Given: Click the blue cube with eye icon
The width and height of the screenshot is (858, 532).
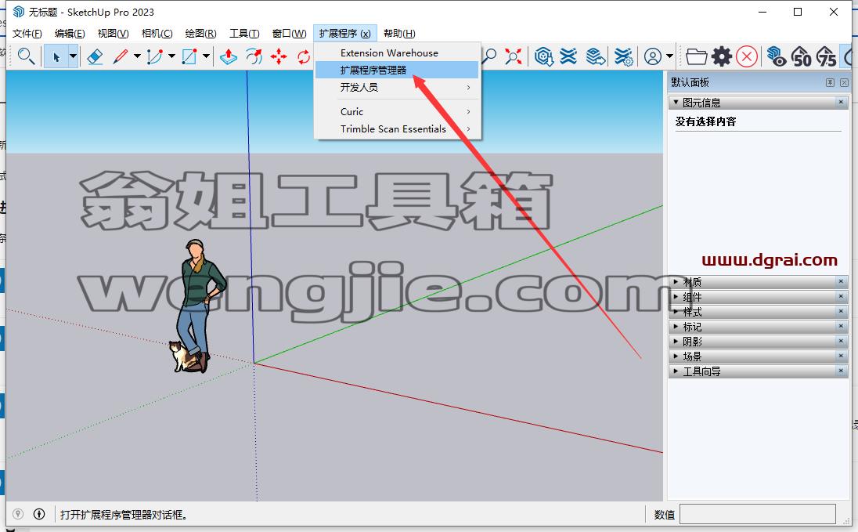Looking at the screenshot, I should coord(777,56).
